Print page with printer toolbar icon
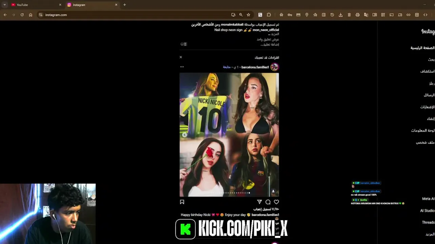This screenshot has height=244, width=435. pyautogui.click(x=358, y=15)
